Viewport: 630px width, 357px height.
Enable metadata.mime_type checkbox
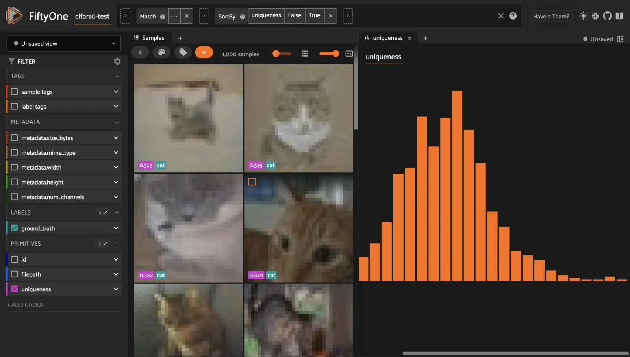15,152
